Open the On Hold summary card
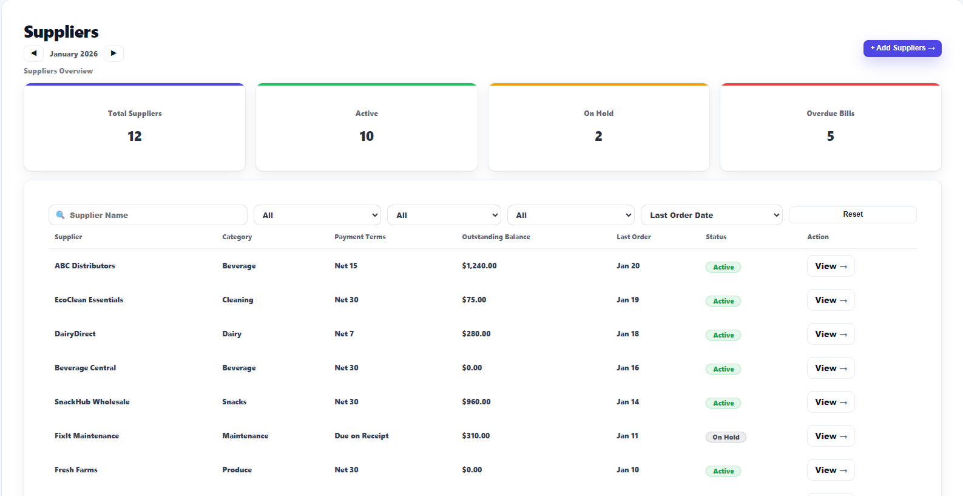The width and height of the screenshot is (963, 496). click(599, 127)
